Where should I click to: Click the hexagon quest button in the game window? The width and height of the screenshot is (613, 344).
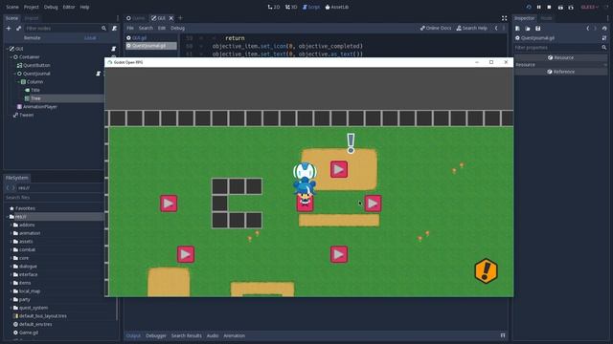[x=486, y=270]
